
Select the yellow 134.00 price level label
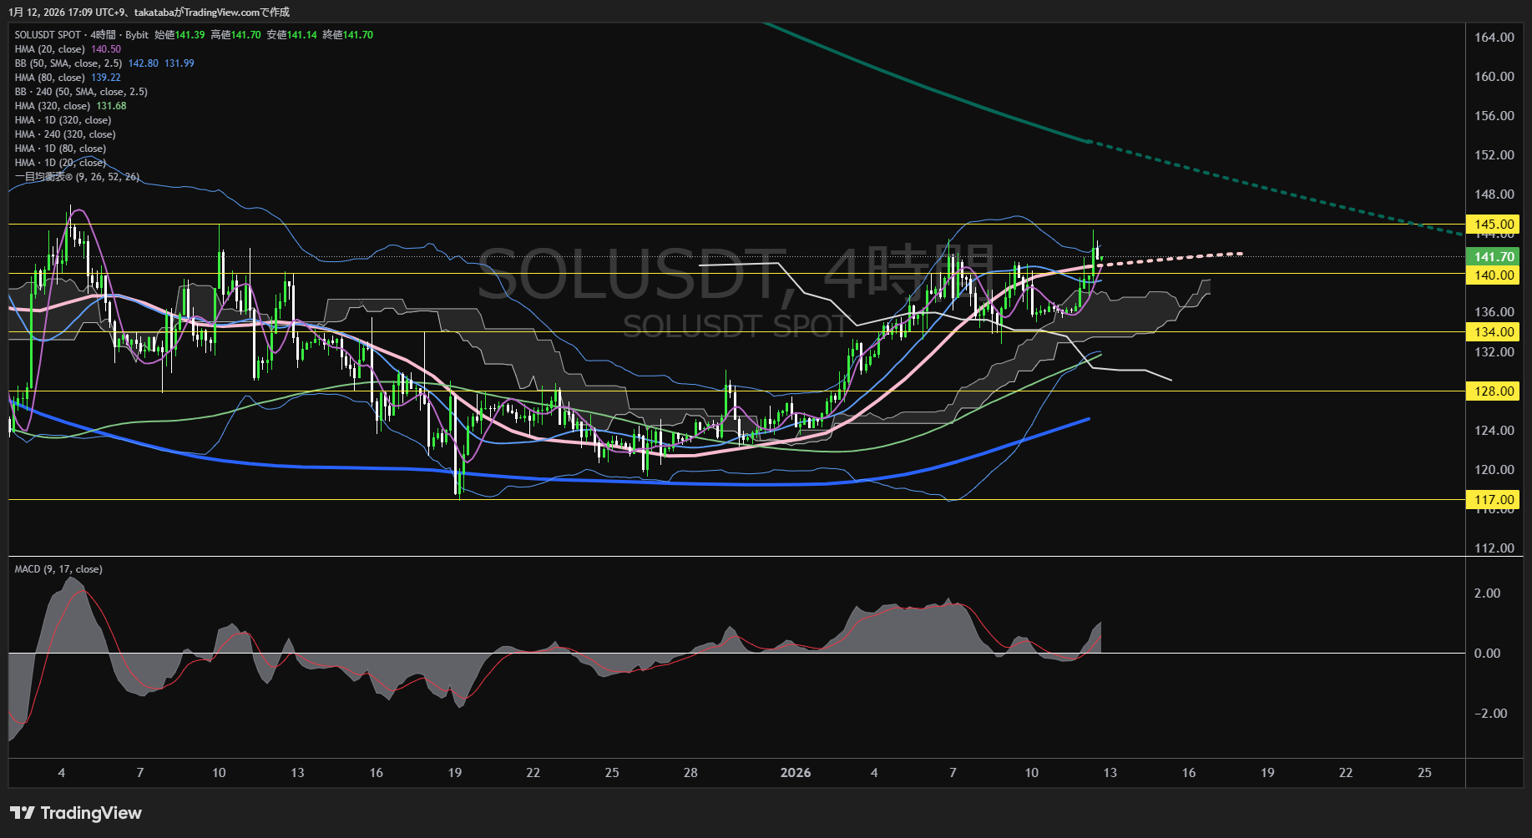(x=1494, y=332)
